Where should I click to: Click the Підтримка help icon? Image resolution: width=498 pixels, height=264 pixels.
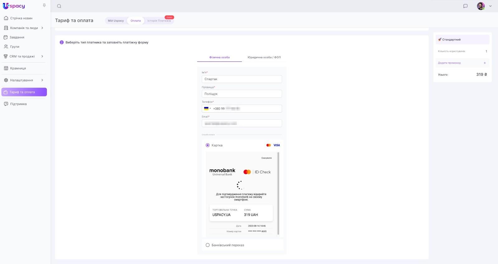click(x=6, y=104)
